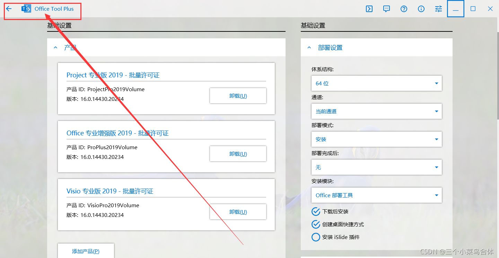Open the settings sliders icon

[438, 9]
